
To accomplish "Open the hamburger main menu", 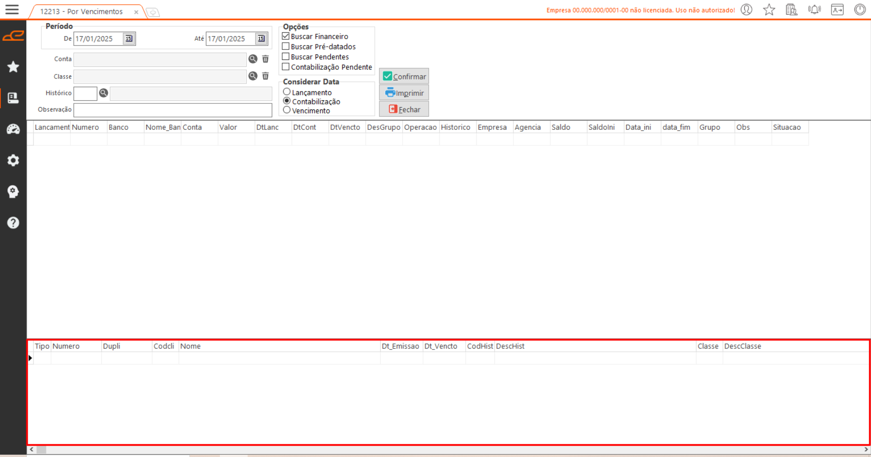I will pos(12,10).
